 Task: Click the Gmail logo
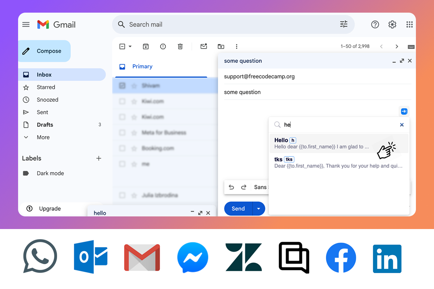(56, 25)
